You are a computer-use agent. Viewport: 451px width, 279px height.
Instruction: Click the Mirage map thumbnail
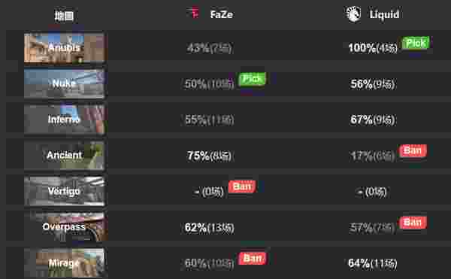point(64,262)
